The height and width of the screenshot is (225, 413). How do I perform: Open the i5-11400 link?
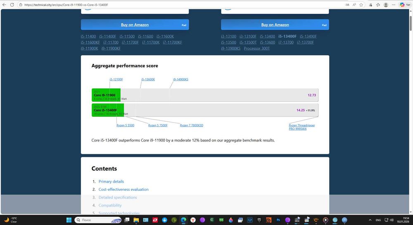click(x=88, y=36)
